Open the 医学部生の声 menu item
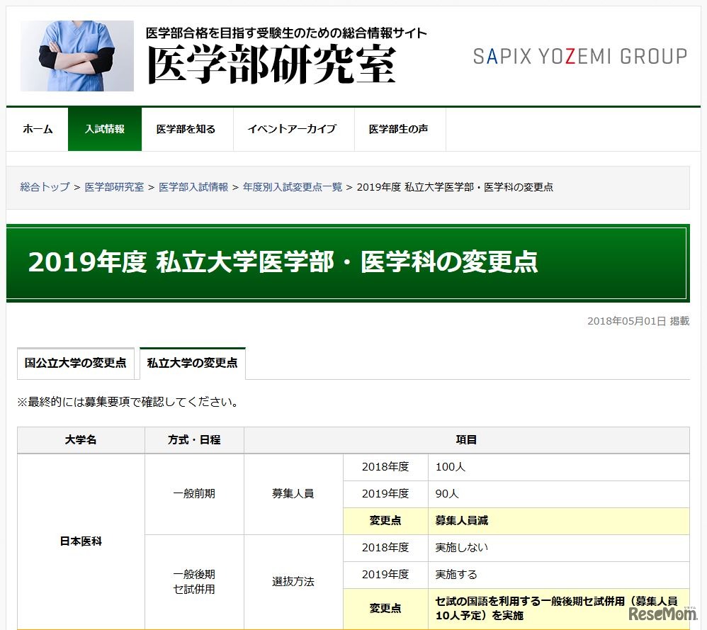Screen dimensions: 707x630 point(398,129)
